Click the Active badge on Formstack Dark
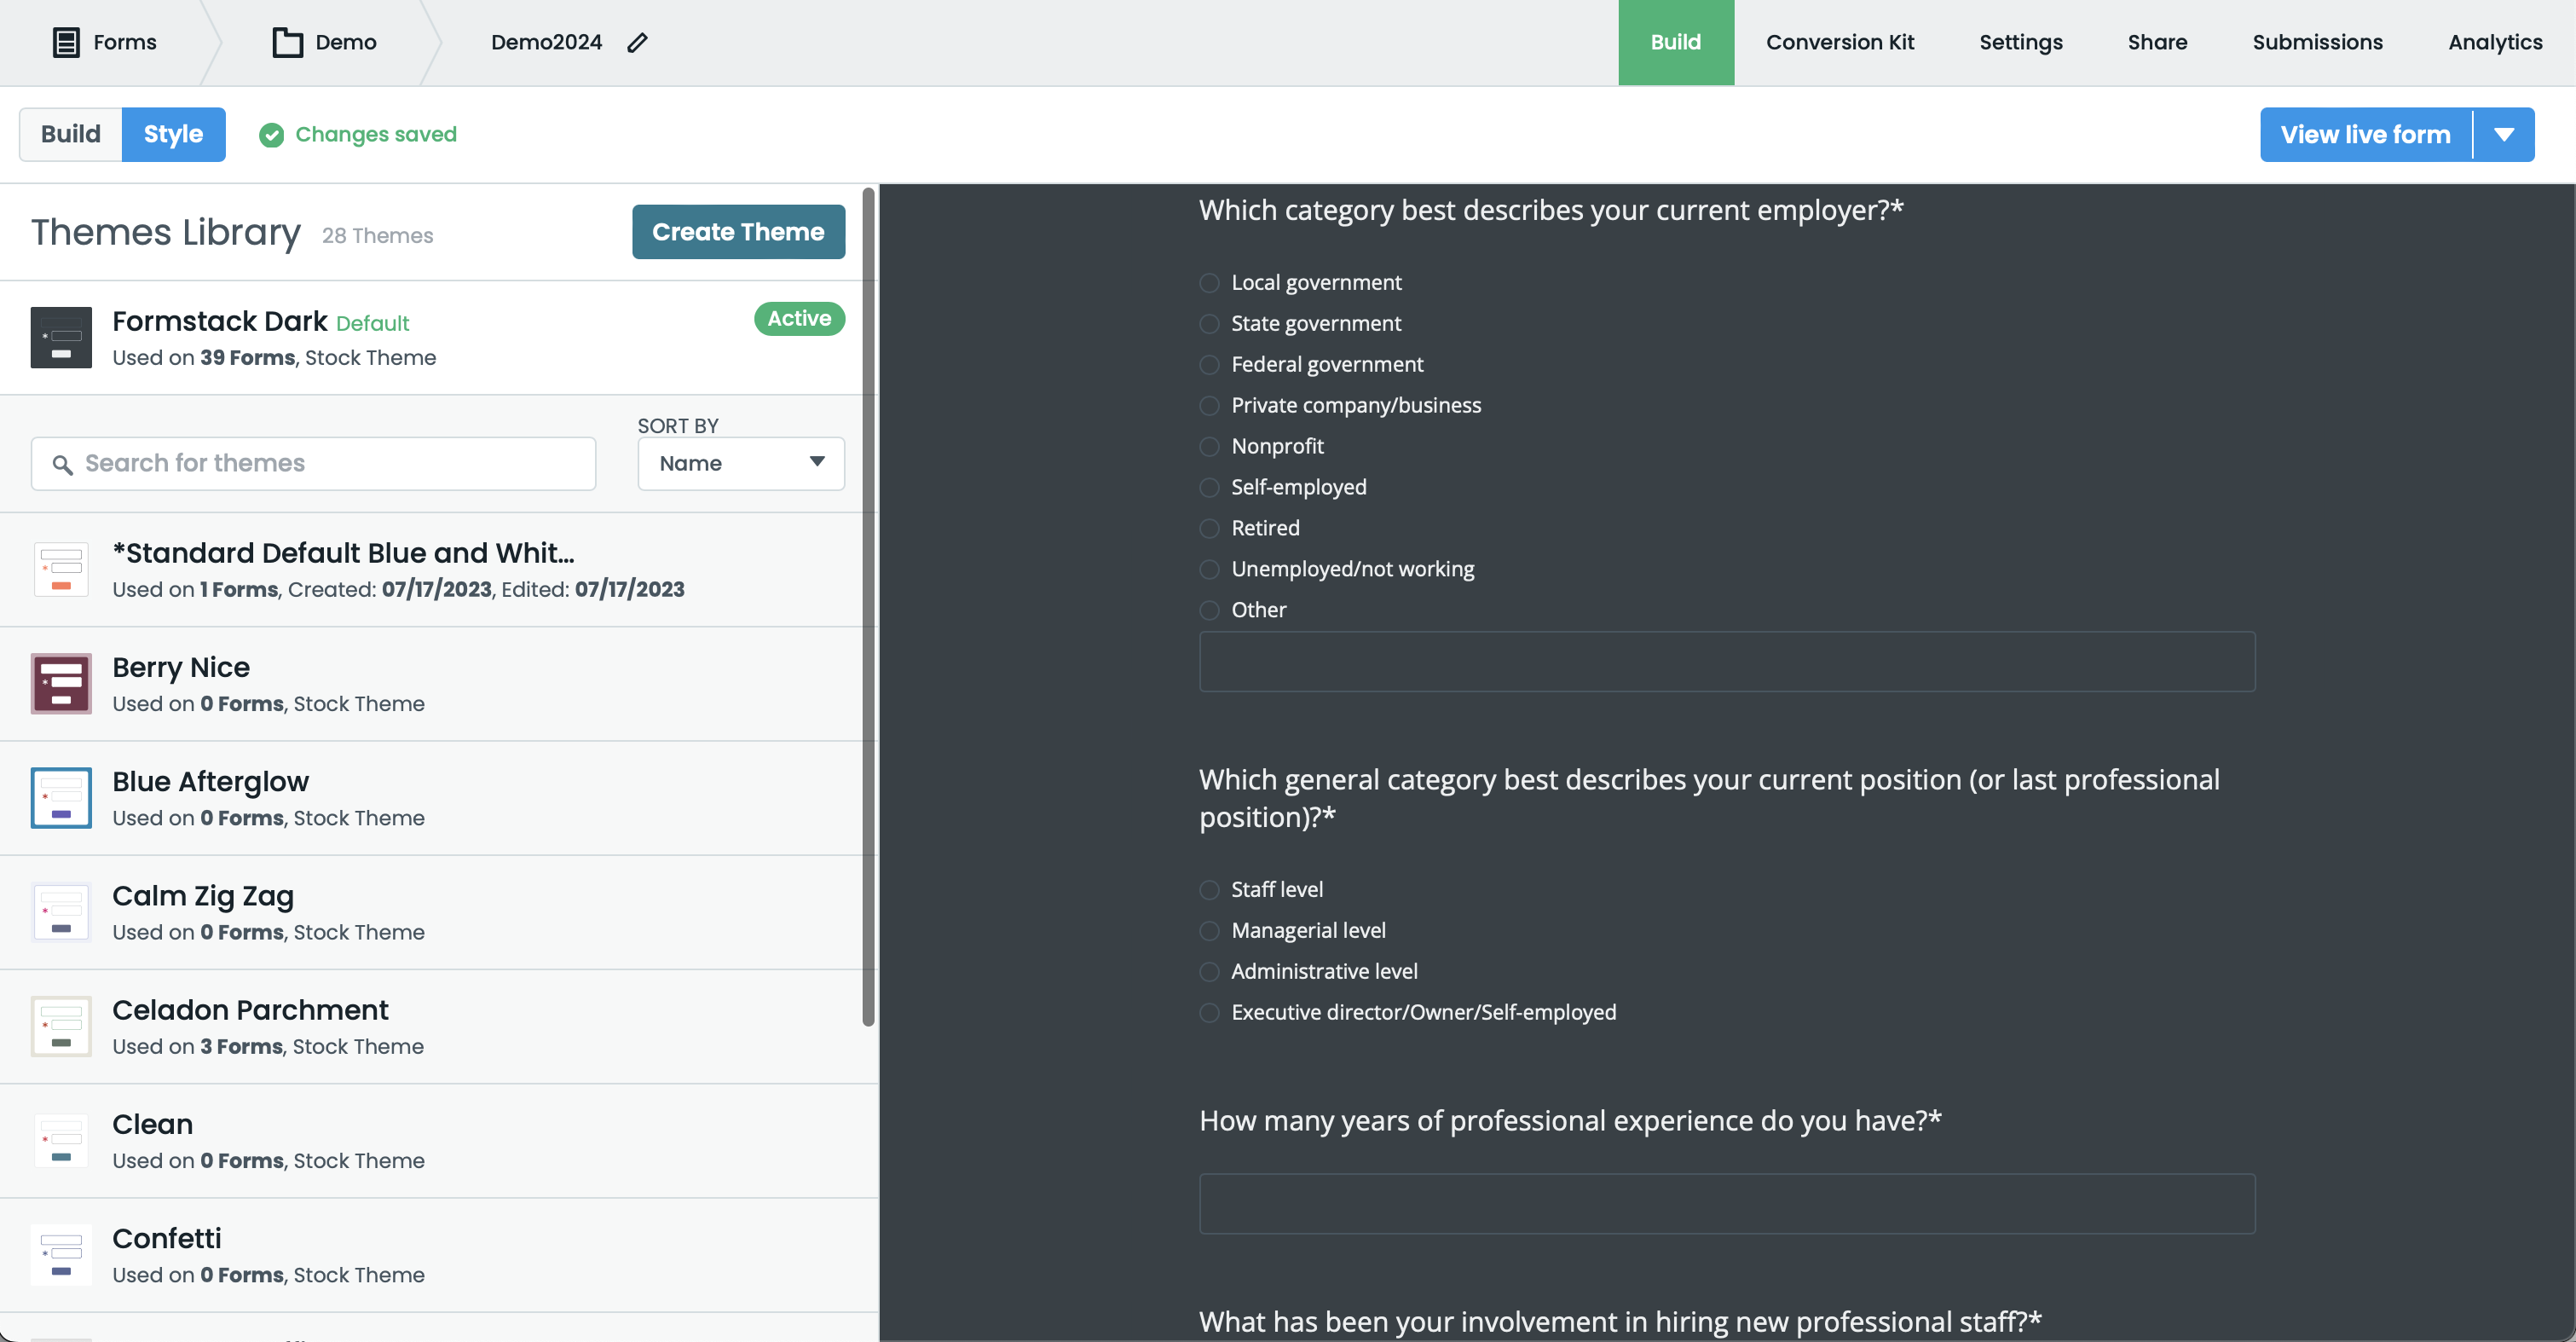 pos(799,319)
